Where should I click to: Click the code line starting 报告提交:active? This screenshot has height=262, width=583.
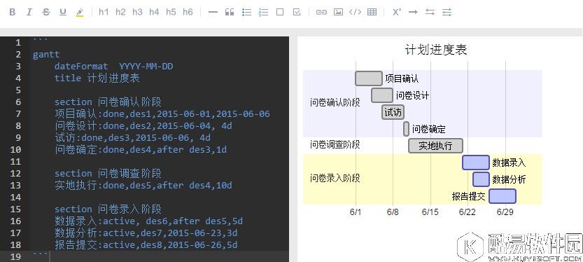tap(146, 245)
